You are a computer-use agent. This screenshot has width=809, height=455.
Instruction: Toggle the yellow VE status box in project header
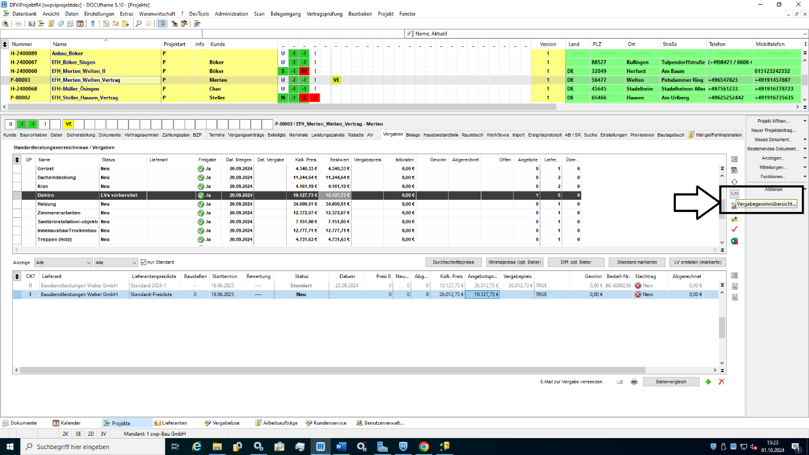pyautogui.click(x=68, y=124)
